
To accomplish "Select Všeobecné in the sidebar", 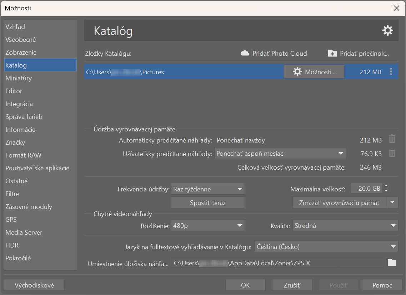I will click(x=40, y=40).
